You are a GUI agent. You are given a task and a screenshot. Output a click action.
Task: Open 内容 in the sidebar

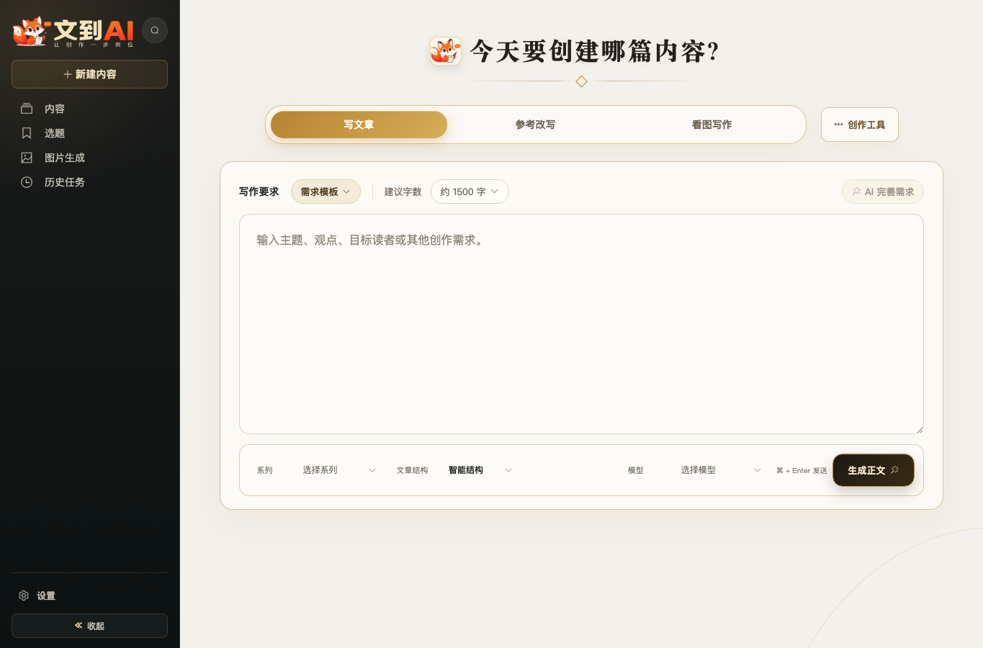89,109
